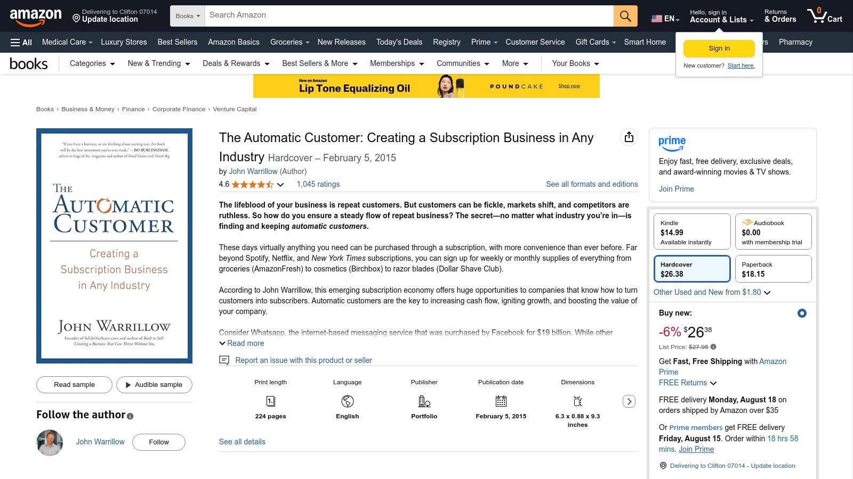Expand Other Used and New offers
853x479 pixels.
point(712,292)
